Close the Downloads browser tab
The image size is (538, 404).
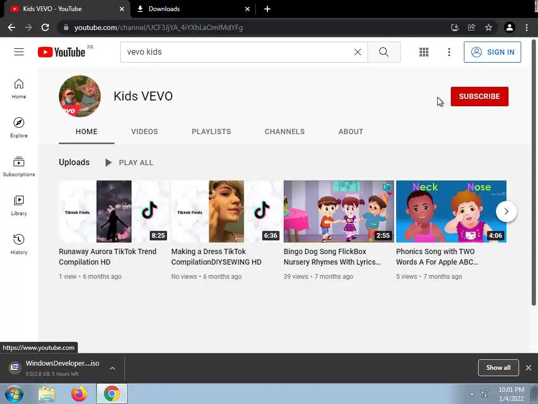tap(247, 9)
